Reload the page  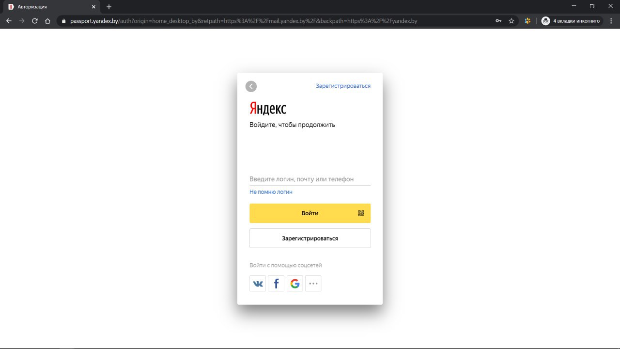[34, 21]
